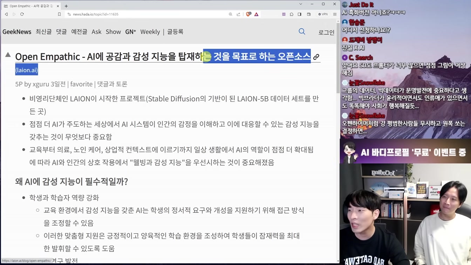Click chat username C. Search

point(361,57)
